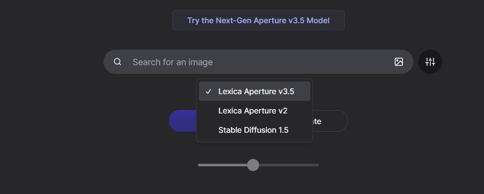
Task: Click the round gray slider handle
Action: click(253, 165)
